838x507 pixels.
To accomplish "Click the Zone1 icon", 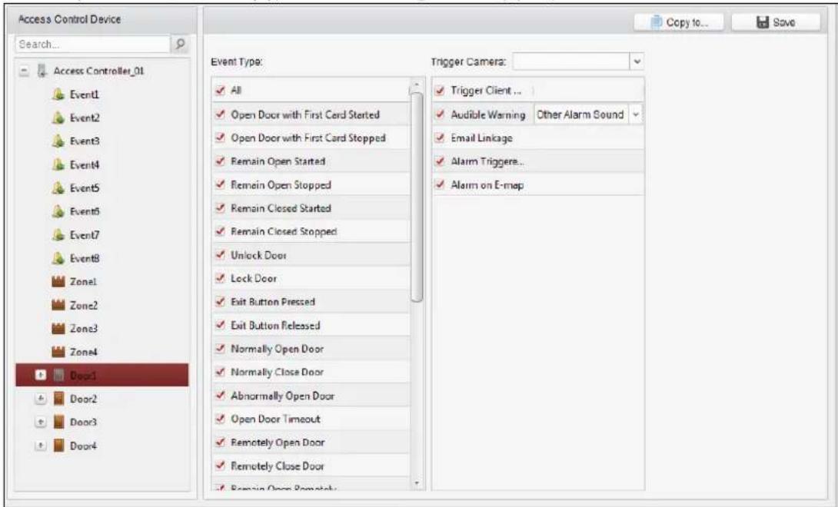I will 58,282.
